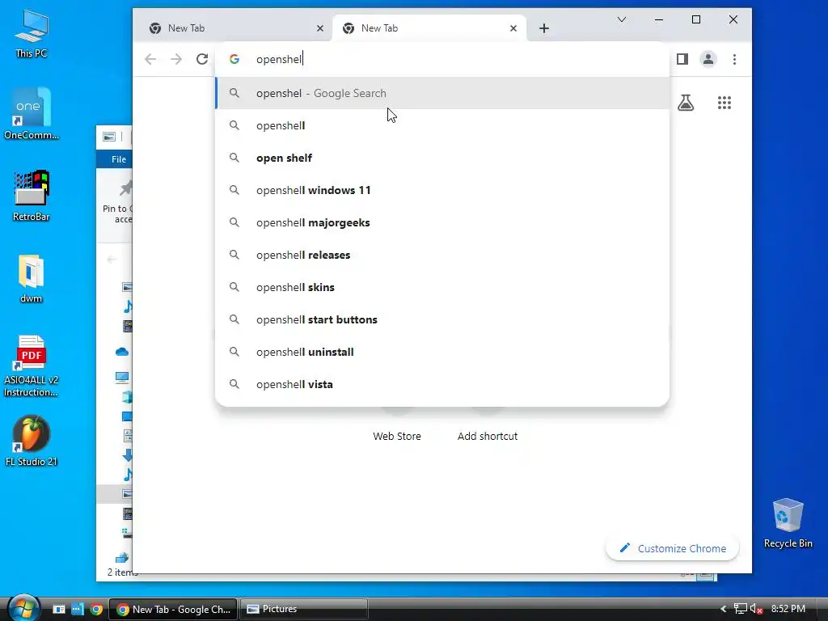The height and width of the screenshot is (621, 828).
Task: Launch Chrome from quick launch
Action: pyautogui.click(x=96, y=610)
